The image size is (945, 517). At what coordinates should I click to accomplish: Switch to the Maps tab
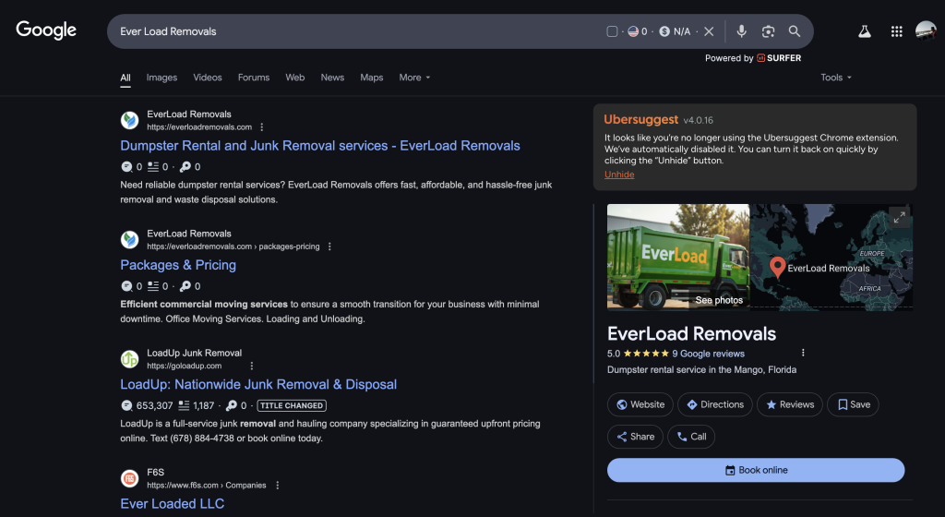point(371,78)
